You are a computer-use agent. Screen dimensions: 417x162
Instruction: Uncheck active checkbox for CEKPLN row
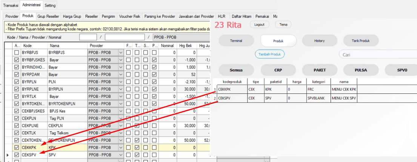(x=17, y=118)
